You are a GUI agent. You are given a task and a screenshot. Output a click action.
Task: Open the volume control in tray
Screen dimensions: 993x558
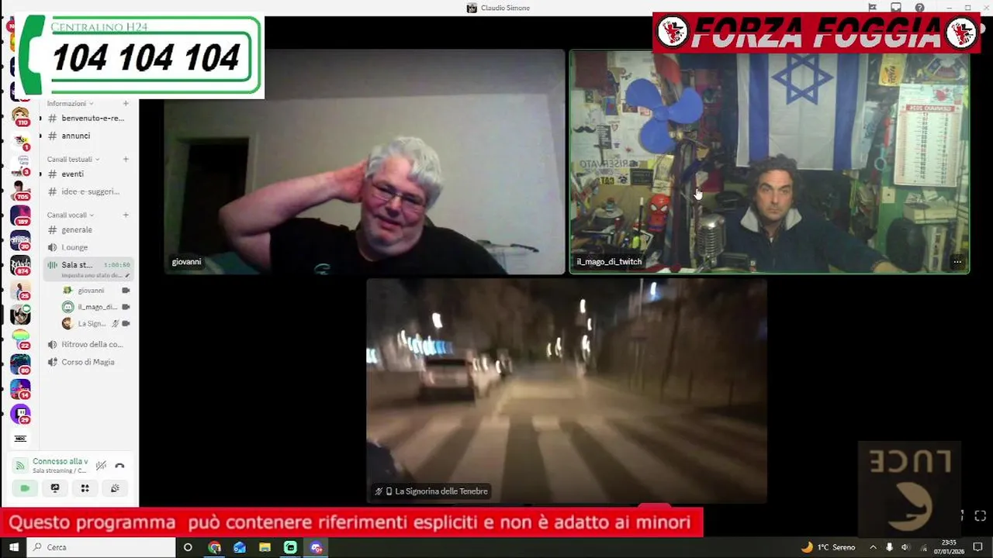point(905,547)
